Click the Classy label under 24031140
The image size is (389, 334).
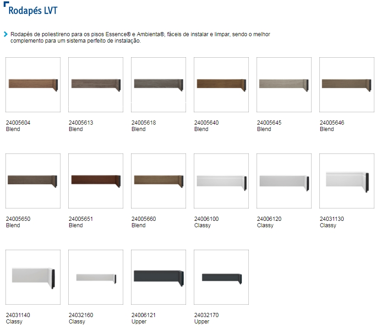click(14, 322)
